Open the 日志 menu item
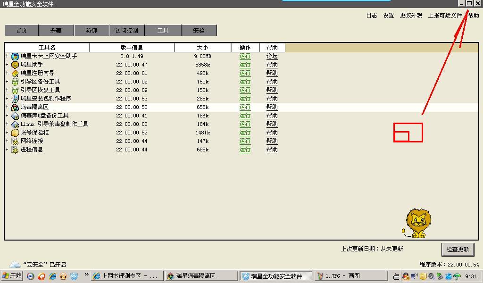 (372, 16)
